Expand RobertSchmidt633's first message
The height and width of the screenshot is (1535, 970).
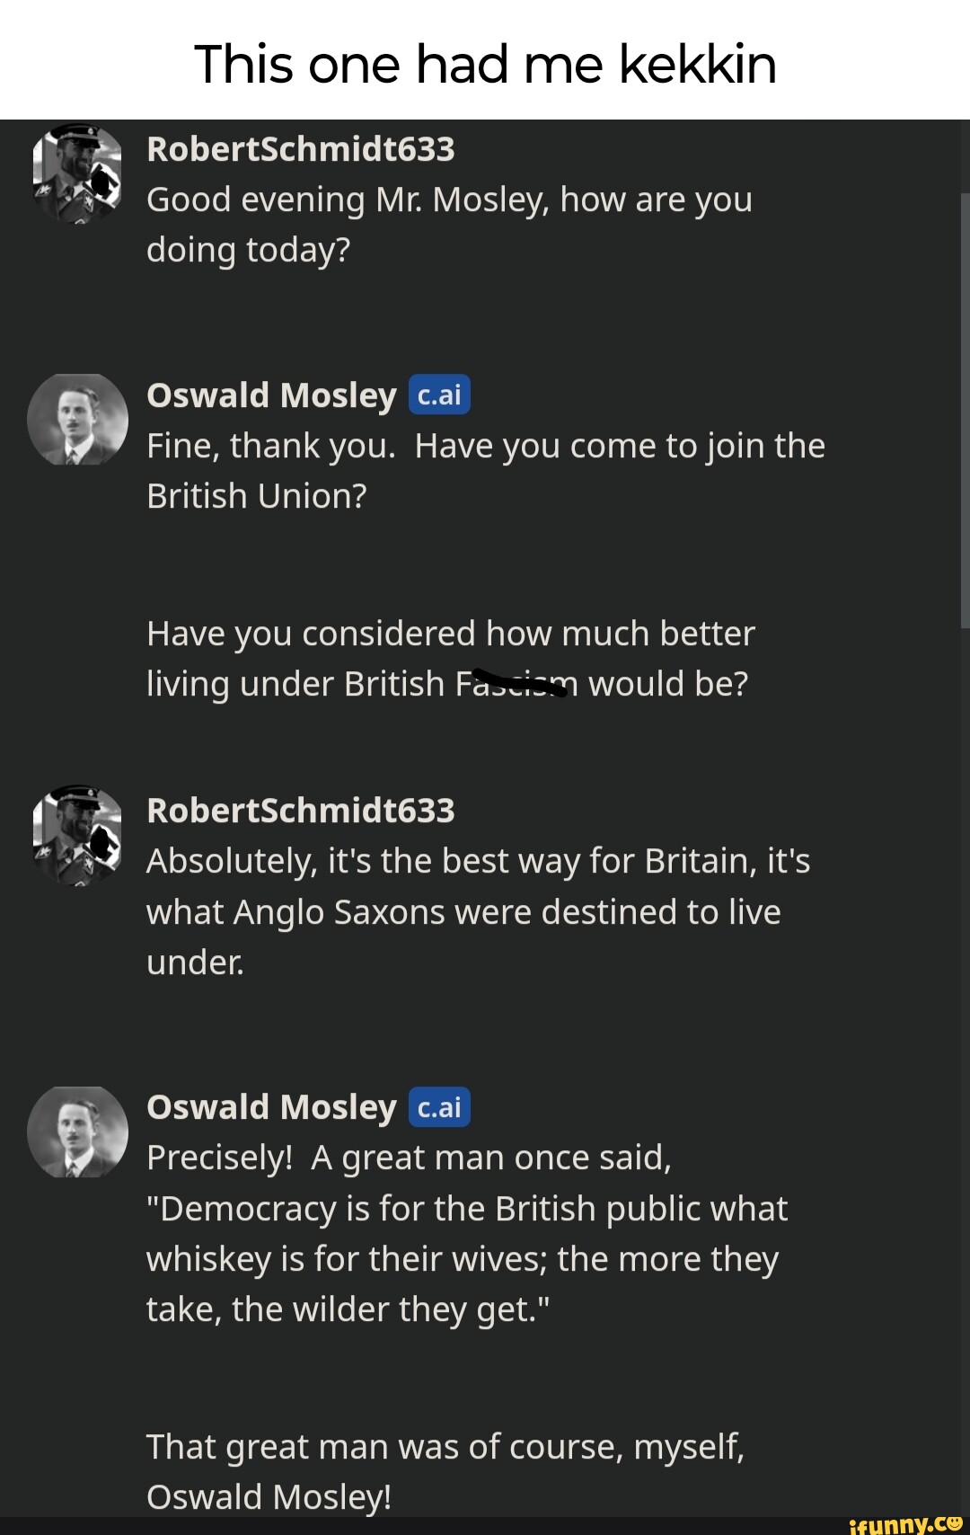point(449,223)
